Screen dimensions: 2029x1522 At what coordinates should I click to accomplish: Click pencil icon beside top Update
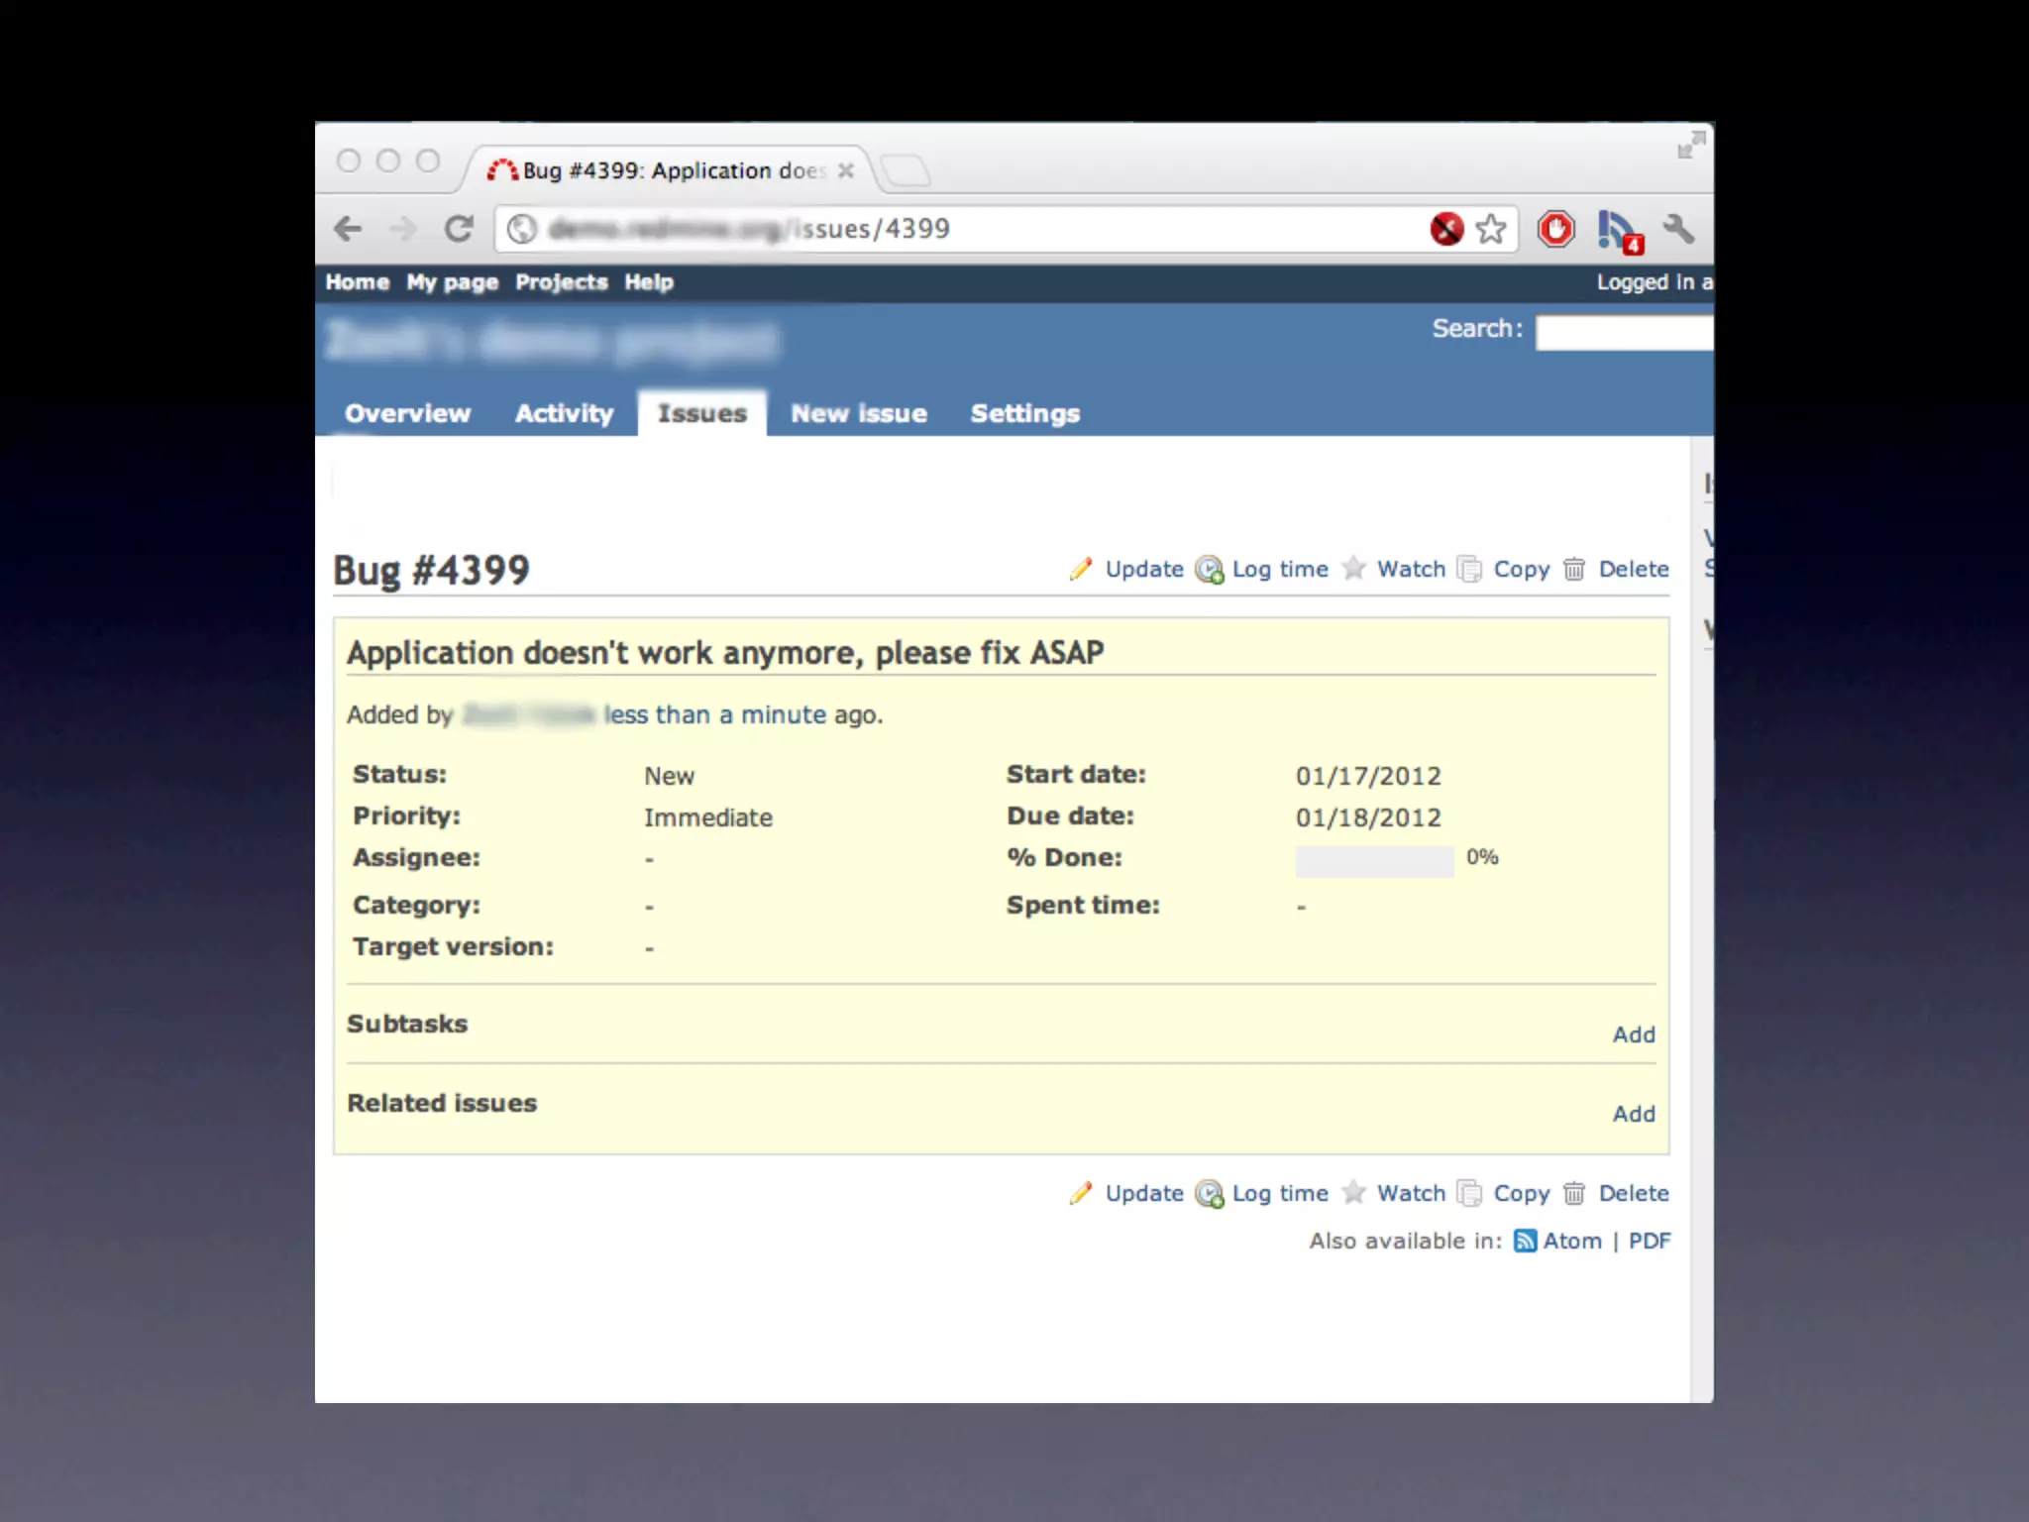pos(1080,569)
